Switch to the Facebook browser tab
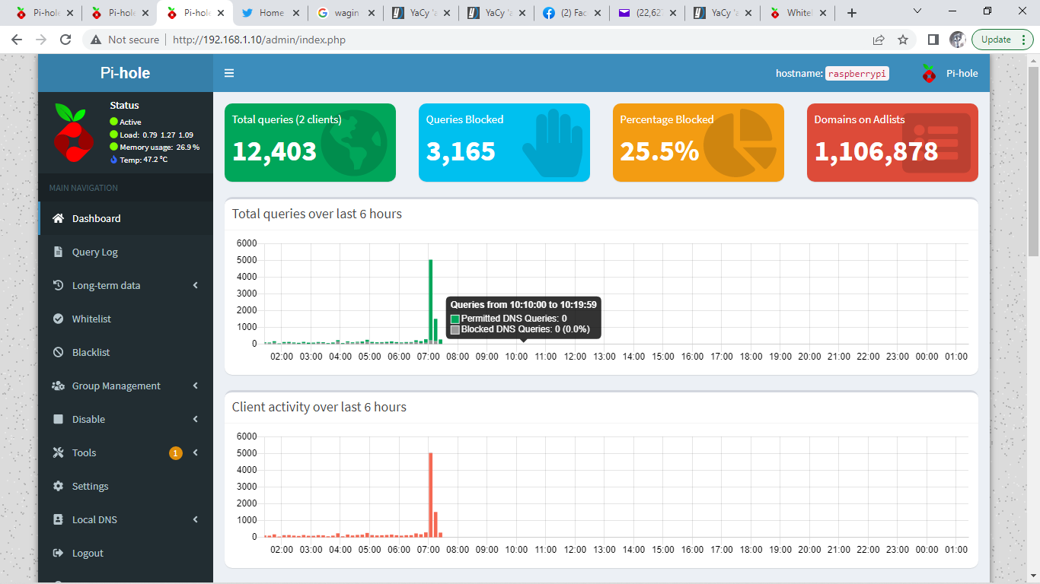This screenshot has width=1040, height=584. [x=571, y=12]
